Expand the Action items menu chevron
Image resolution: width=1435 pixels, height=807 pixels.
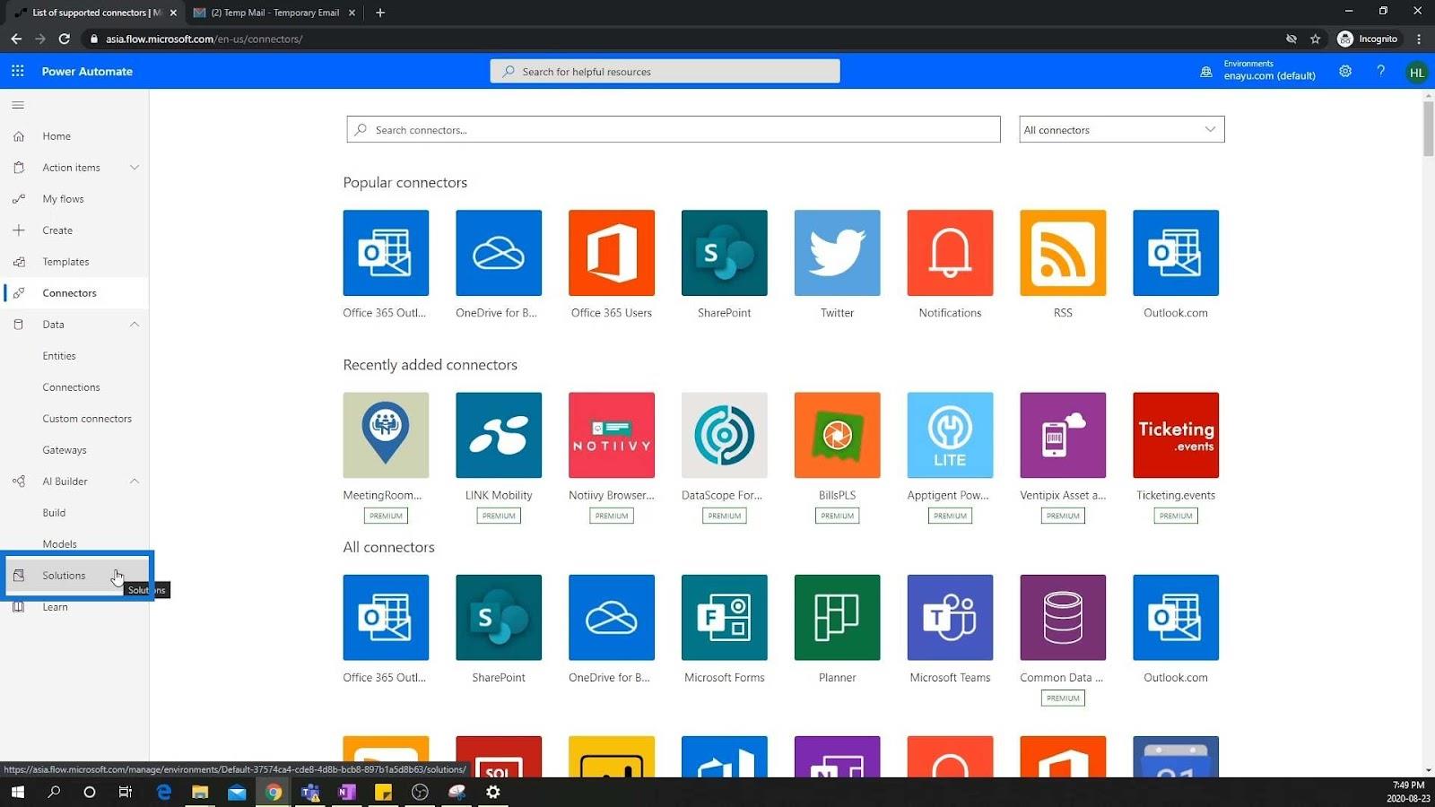click(135, 168)
